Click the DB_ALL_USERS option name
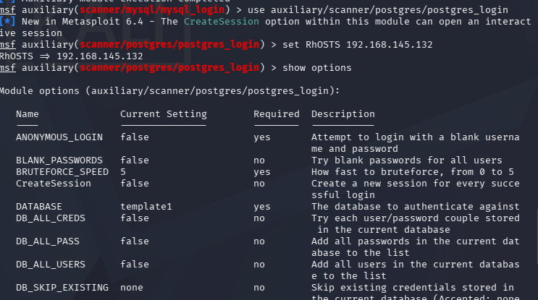This screenshot has width=538, height=300. pyautogui.click(x=51, y=265)
